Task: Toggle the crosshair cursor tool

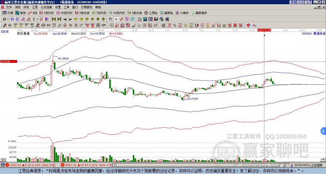Action: 116,19
